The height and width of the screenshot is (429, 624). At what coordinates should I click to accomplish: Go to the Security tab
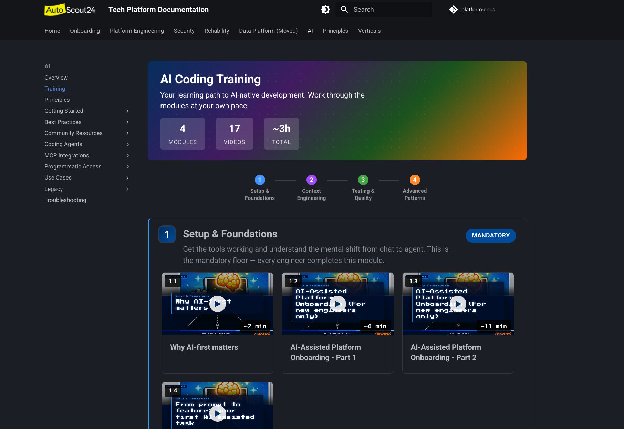184,31
